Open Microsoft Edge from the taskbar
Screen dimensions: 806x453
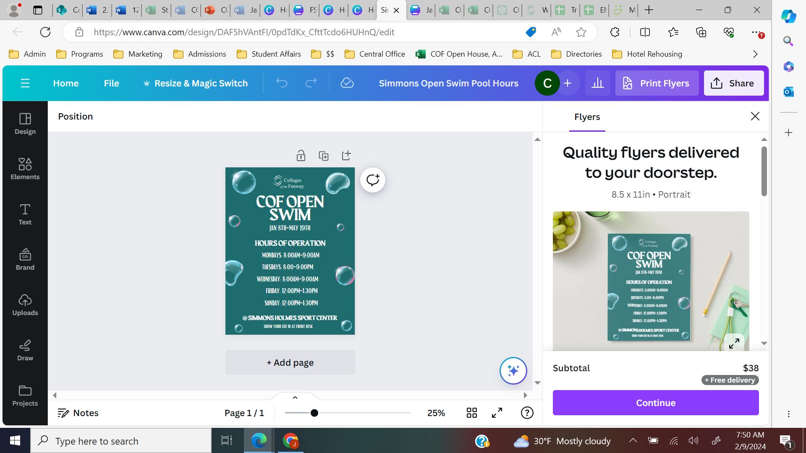tap(259, 441)
